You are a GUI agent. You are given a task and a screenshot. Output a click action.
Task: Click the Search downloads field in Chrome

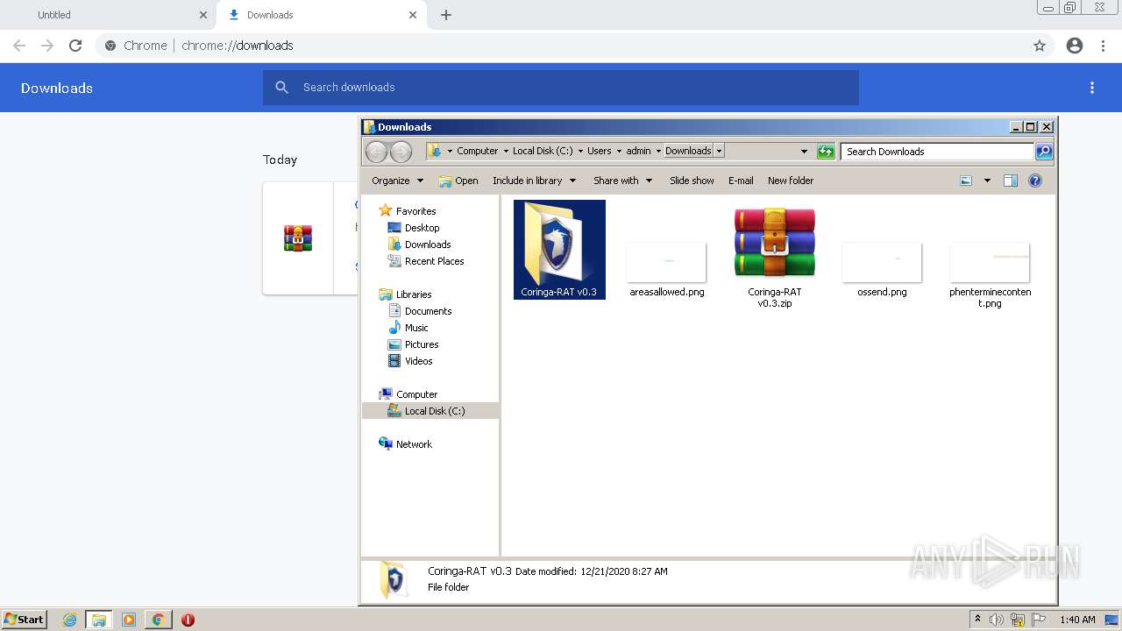[x=561, y=88]
